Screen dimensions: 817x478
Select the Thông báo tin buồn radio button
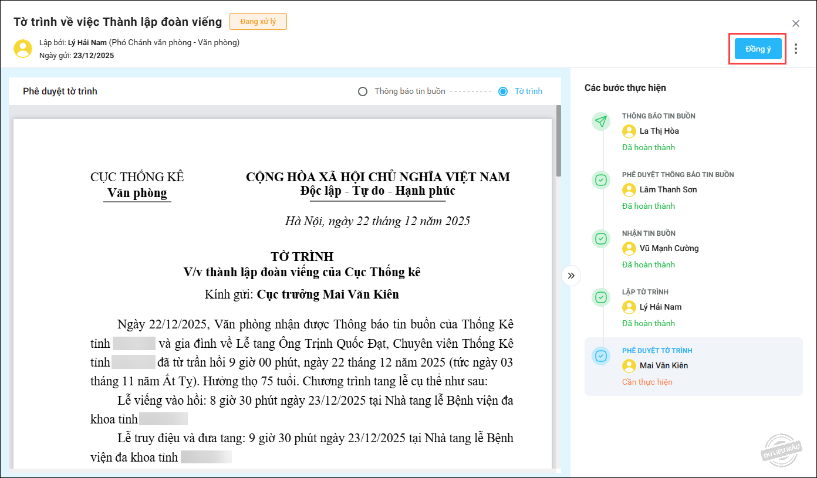[363, 91]
